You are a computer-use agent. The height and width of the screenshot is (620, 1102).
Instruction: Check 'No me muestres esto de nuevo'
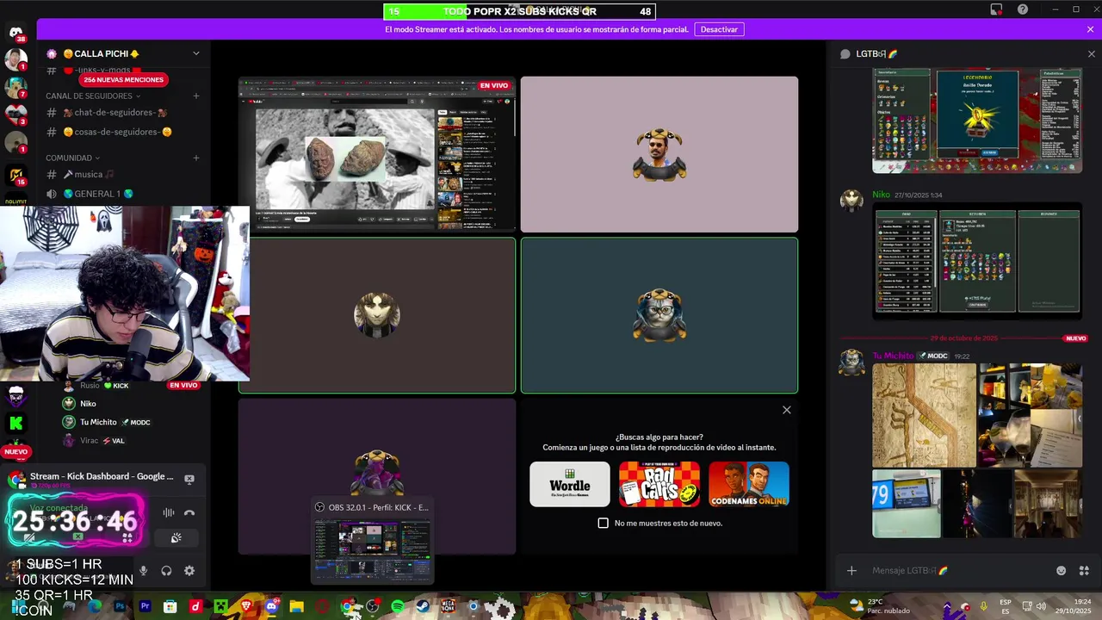pos(603,523)
